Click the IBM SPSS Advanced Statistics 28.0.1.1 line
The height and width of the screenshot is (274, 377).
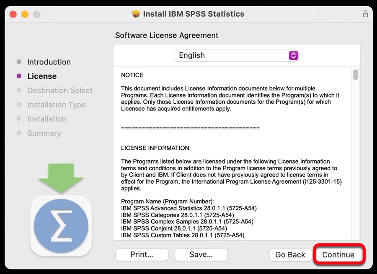click(189, 208)
